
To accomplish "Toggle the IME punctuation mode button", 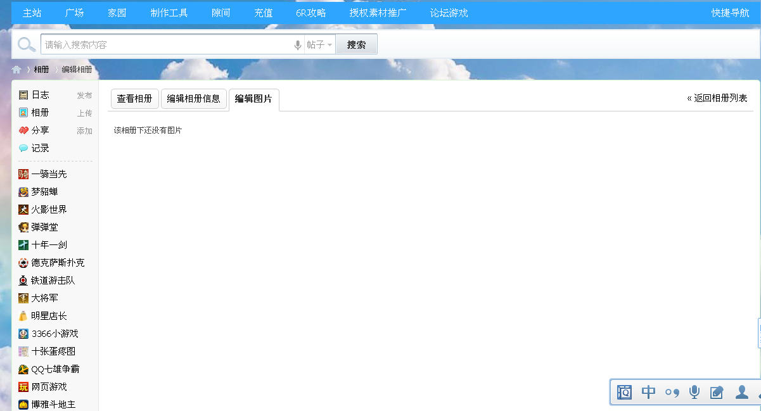I will [x=672, y=393].
